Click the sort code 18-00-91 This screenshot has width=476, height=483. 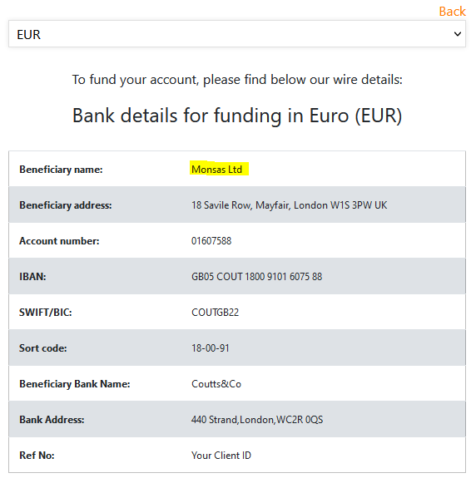211,348
